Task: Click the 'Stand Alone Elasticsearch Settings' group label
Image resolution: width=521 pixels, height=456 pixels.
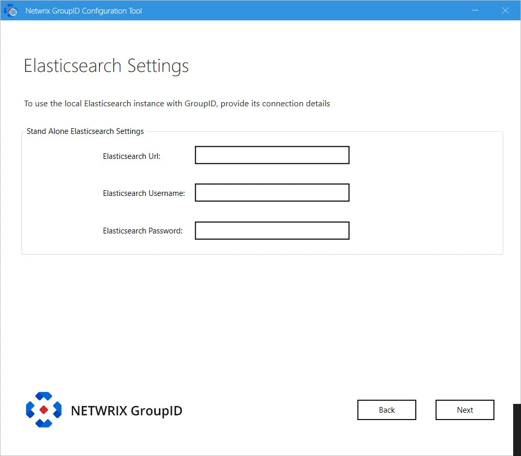Action: point(85,131)
